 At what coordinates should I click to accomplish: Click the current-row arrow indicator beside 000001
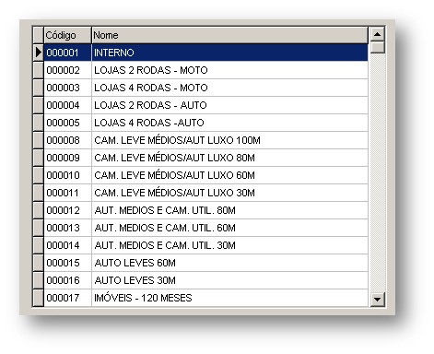tap(38, 53)
